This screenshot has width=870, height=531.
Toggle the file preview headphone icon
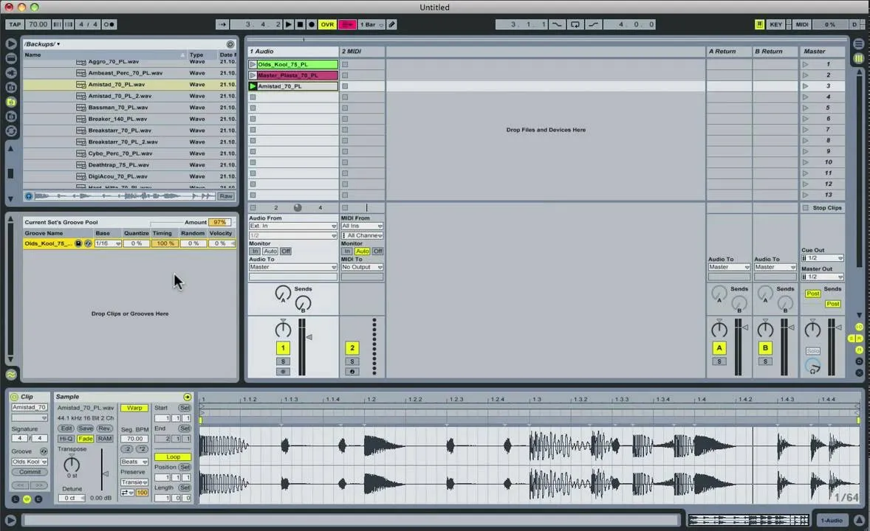click(x=29, y=196)
